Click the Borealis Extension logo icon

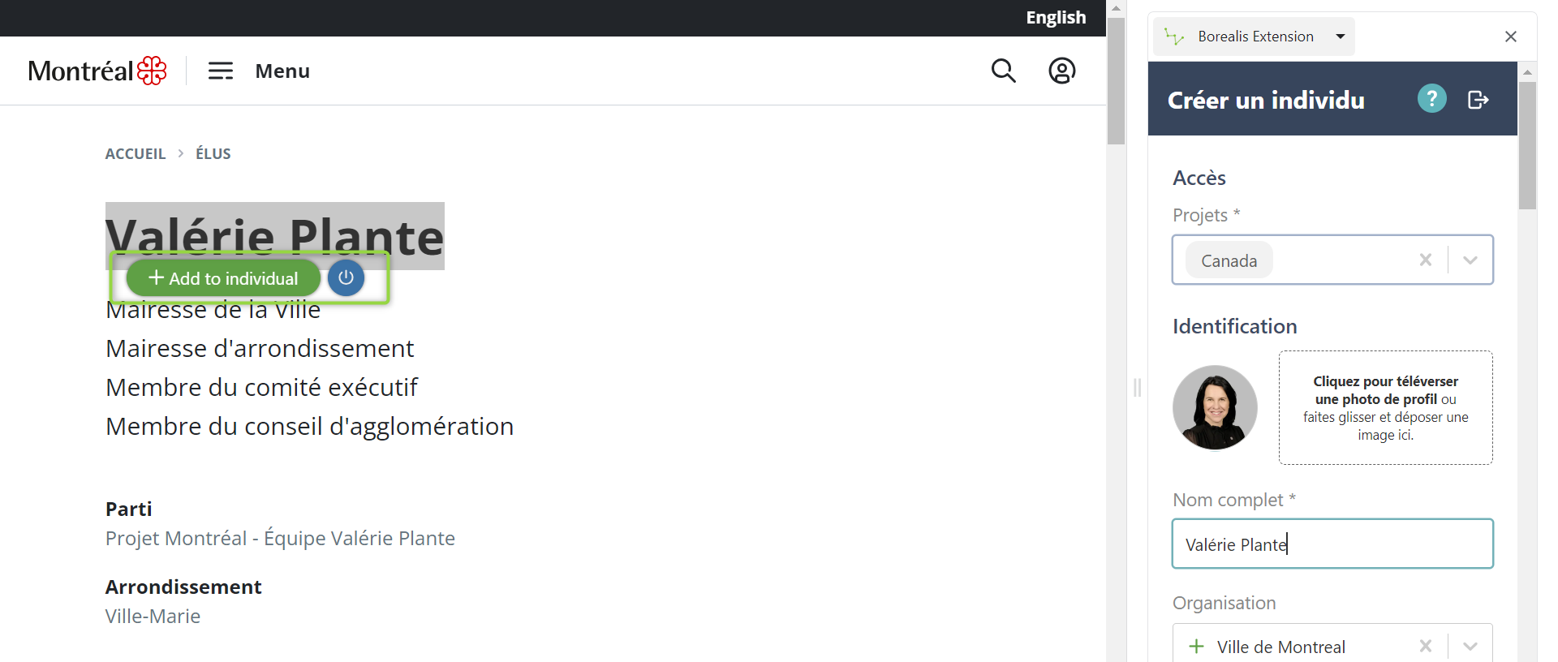click(x=1174, y=36)
